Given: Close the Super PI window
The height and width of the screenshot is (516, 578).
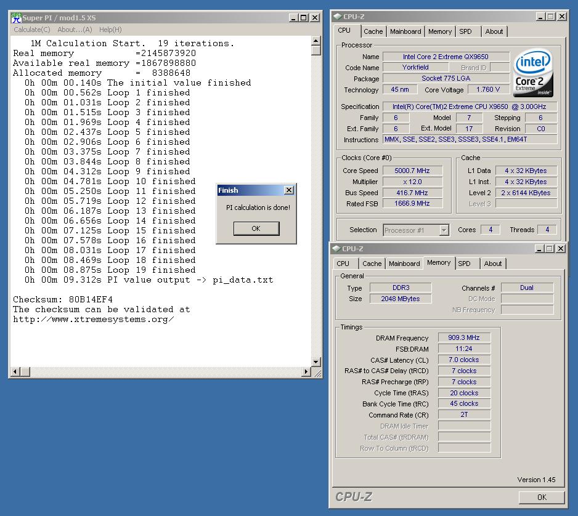Looking at the screenshot, I should [315, 18].
